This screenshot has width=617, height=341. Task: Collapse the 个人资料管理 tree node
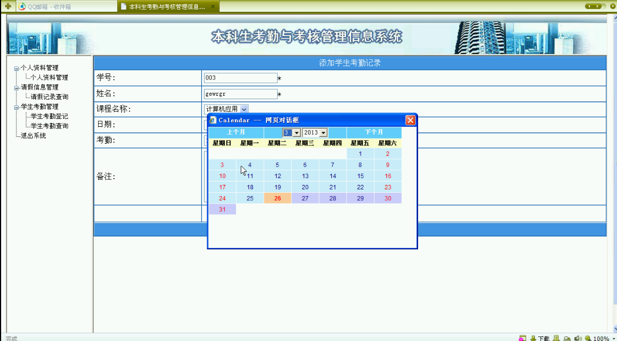point(16,69)
